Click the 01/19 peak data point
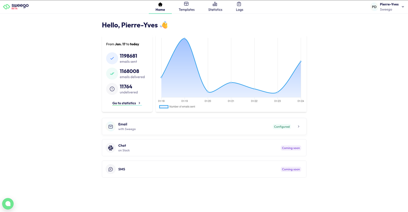Image resolution: width=408 pixels, height=212 pixels. 184,39
